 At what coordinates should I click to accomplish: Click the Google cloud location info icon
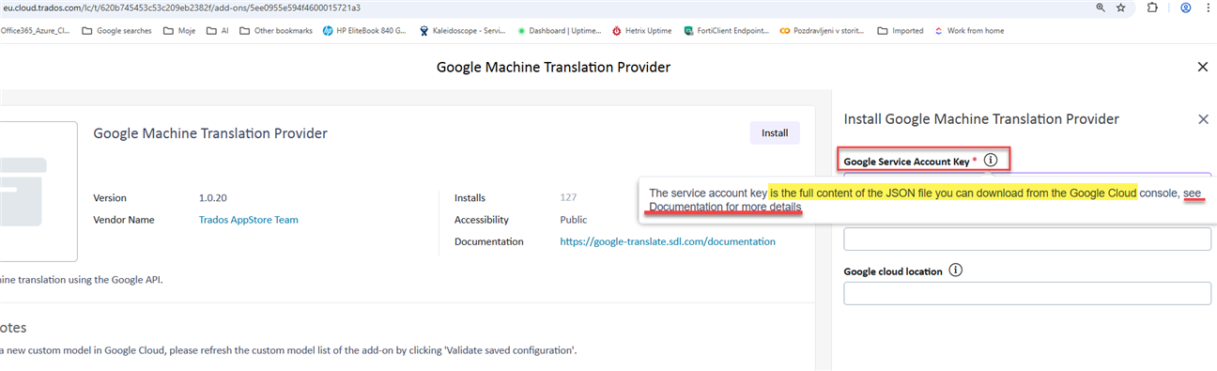tap(956, 271)
